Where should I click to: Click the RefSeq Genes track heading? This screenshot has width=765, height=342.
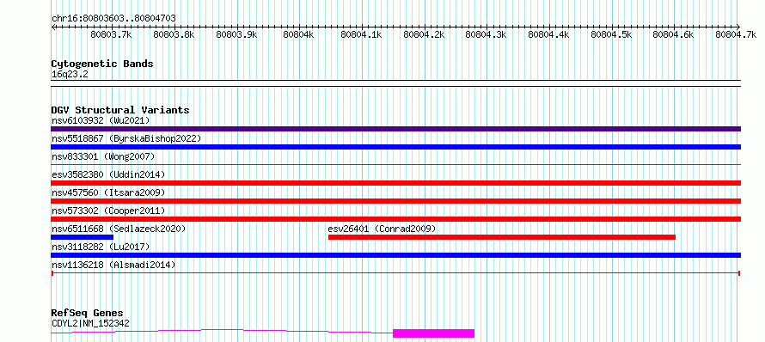point(88,314)
